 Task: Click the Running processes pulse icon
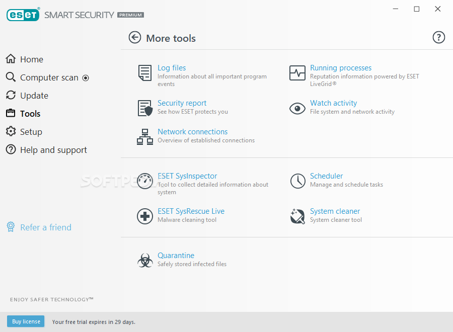297,73
